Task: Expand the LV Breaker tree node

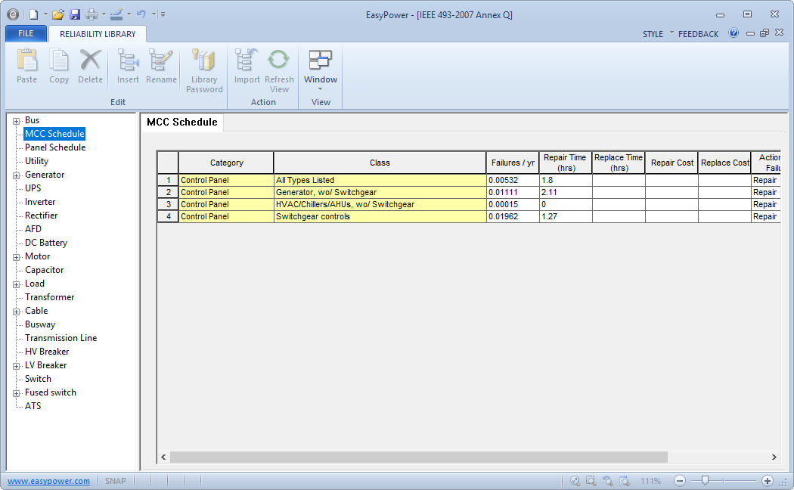Action: [17, 366]
